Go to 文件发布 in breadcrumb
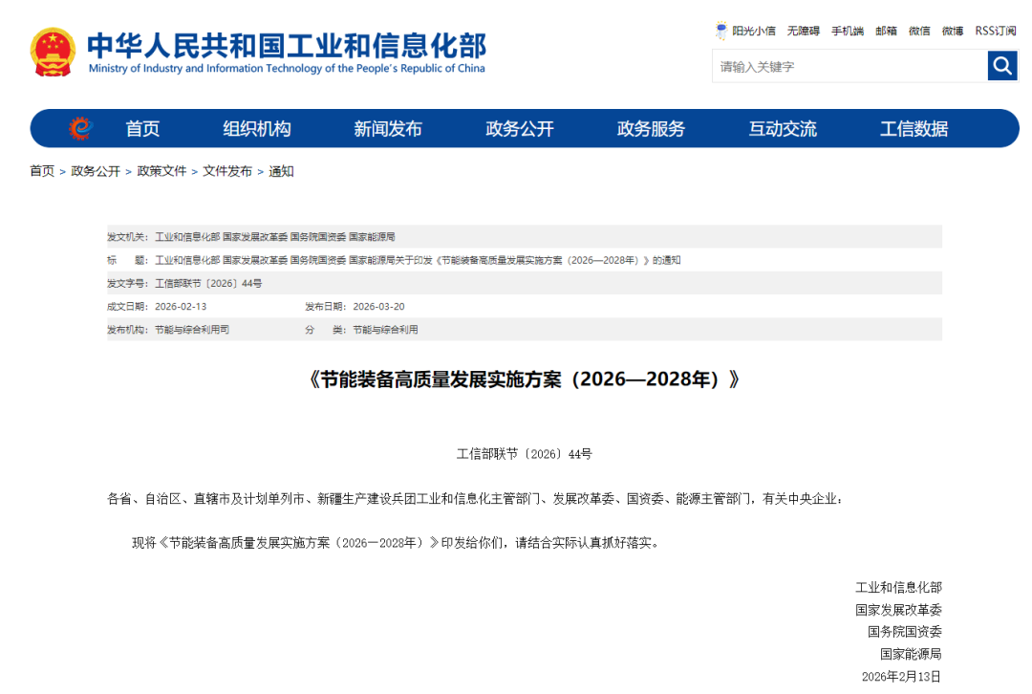The height and width of the screenshot is (694, 1032). 227,171
